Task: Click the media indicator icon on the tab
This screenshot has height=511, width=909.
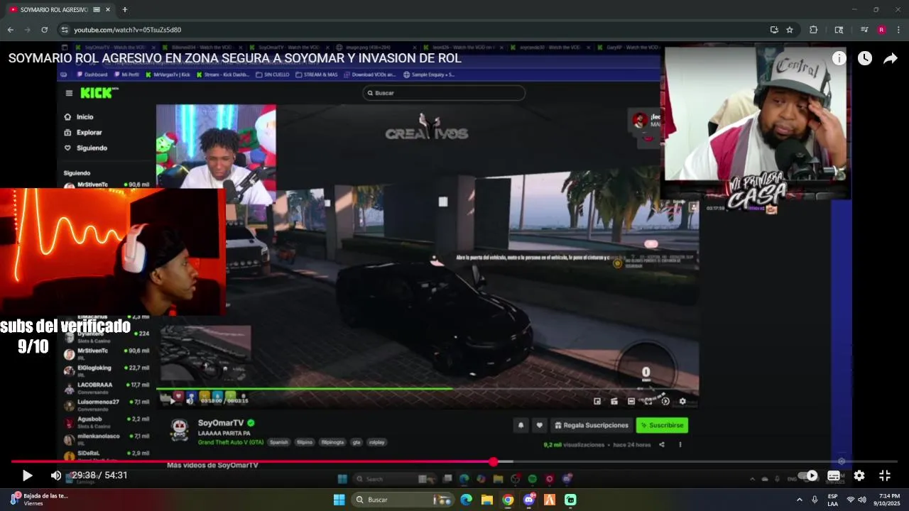Action: (x=97, y=10)
